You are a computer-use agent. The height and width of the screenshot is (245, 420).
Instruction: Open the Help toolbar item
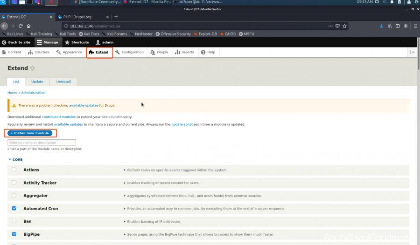pos(208,52)
